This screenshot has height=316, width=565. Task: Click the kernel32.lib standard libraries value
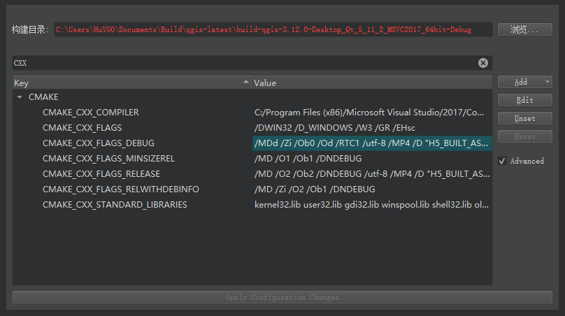click(371, 205)
